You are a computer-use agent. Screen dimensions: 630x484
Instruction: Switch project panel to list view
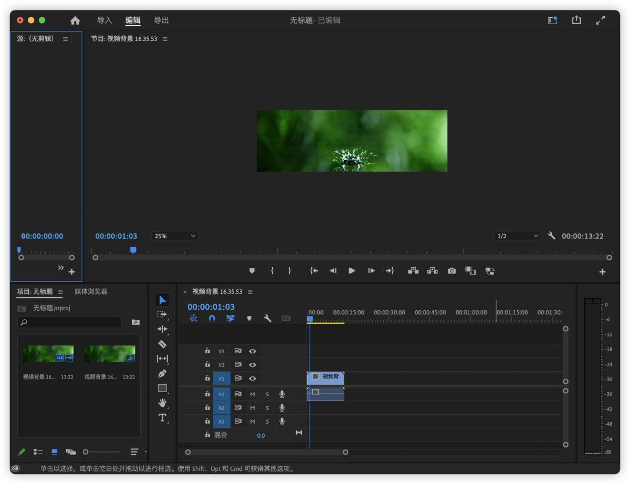[38, 451]
